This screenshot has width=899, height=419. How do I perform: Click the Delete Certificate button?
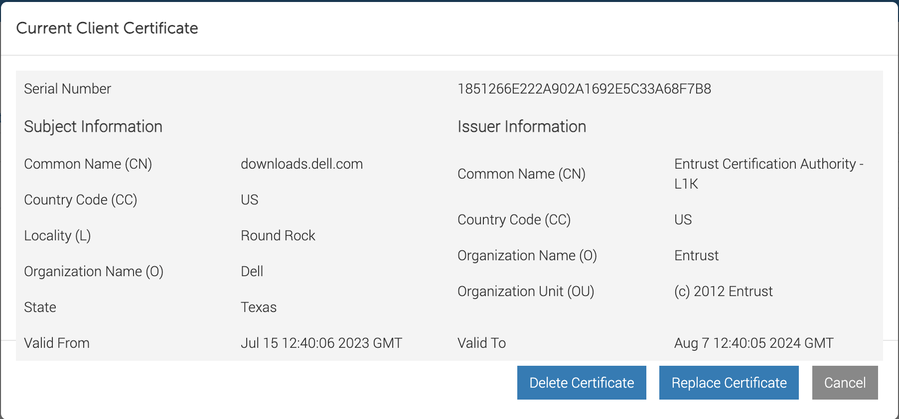pyautogui.click(x=582, y=383)
